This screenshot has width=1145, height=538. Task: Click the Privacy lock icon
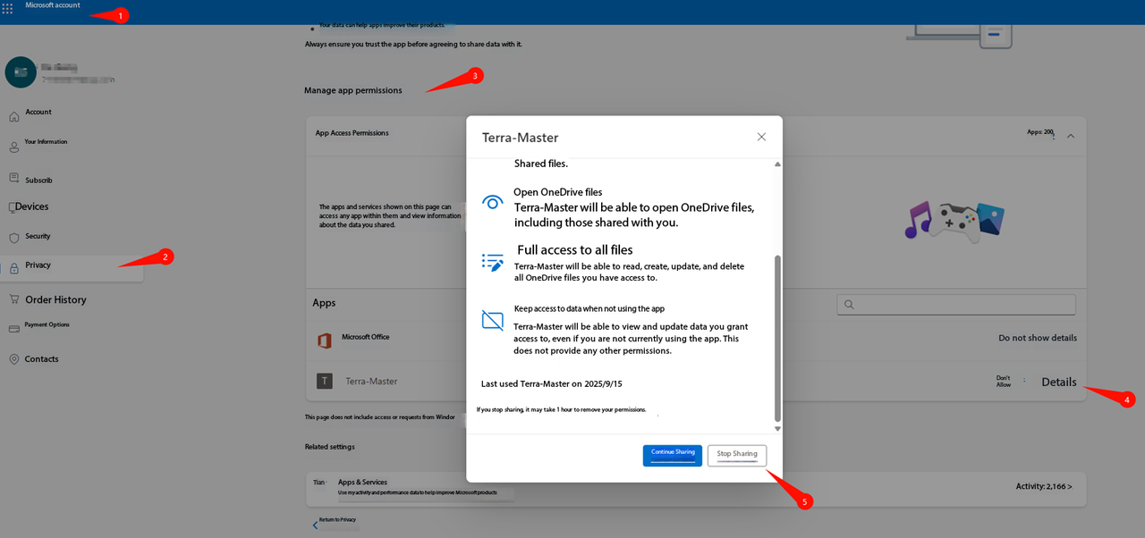14,268
